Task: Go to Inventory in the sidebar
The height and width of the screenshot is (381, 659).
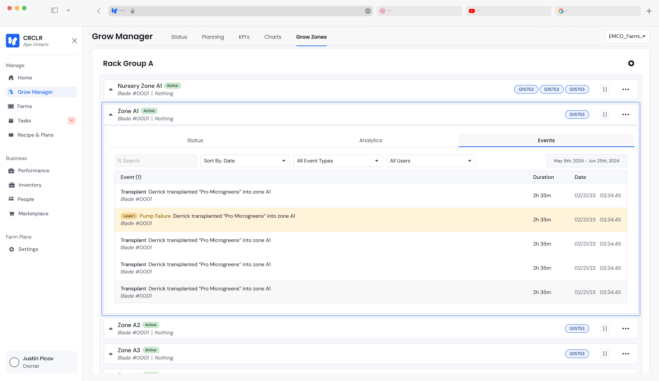Action: [x=30, y=185]
